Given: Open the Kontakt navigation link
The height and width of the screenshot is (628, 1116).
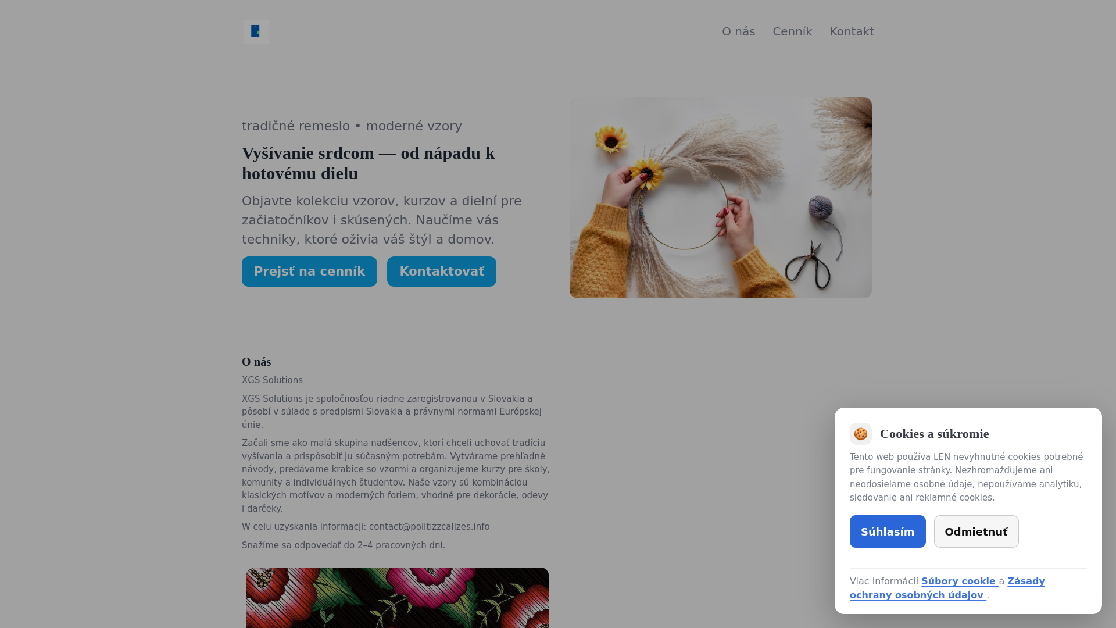Looking at the screenshot, I should point(852,31).
